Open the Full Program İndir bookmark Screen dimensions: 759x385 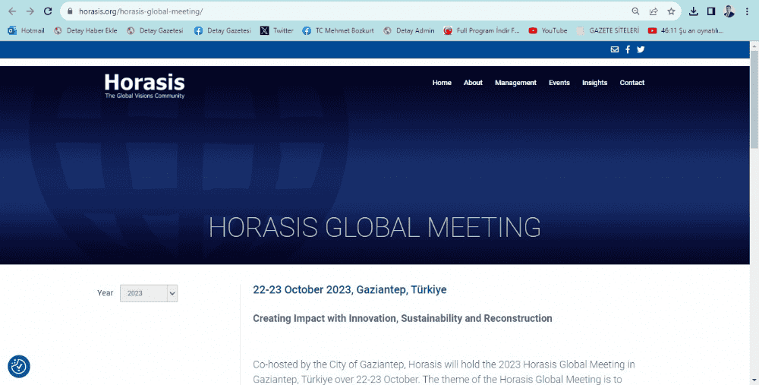[482, 30]
